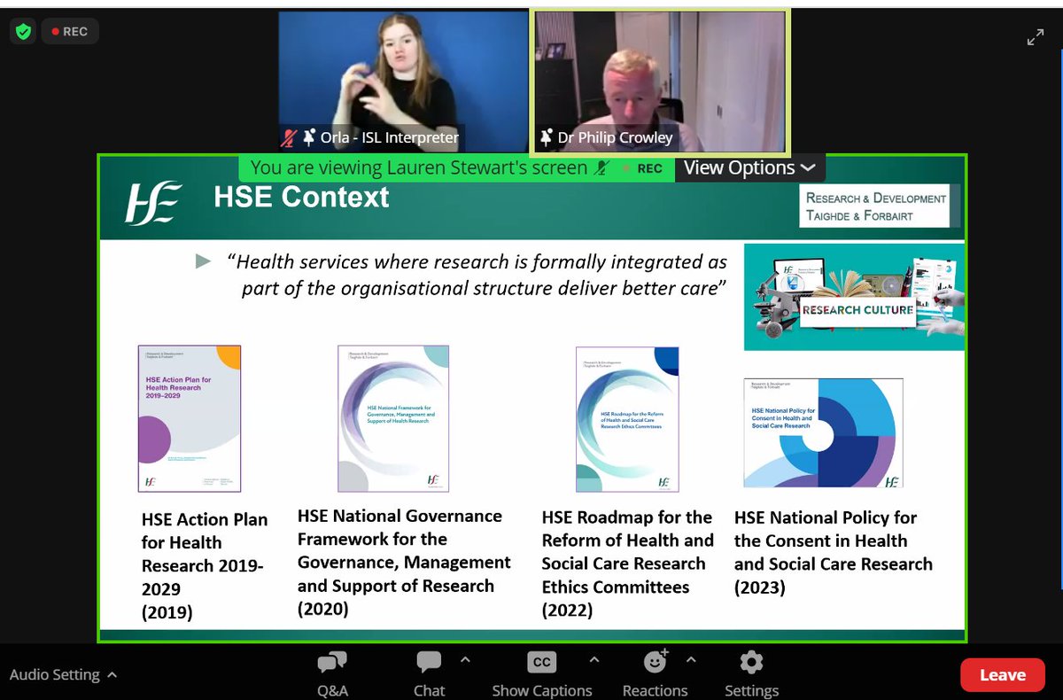Click the HSE Action Plan 2019-2029 cover
The height and width of the screenshot is (700, 1063).
(190, 418)
